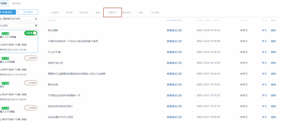This screenshot has height=123, width=281.
Task: Click 学习 for 你应该是针对于公司吧
Action: pyautogui.click(x=264, y=117)
